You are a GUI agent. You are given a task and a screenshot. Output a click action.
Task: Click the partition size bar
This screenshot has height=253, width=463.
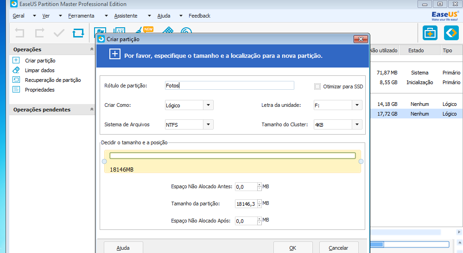click(x=232, y=155)
